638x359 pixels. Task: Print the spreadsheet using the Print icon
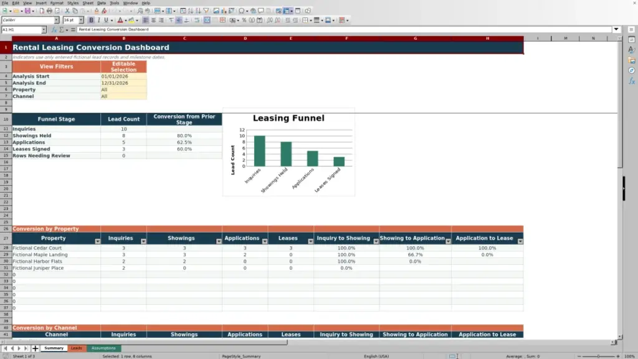click(x=49, y=11)
